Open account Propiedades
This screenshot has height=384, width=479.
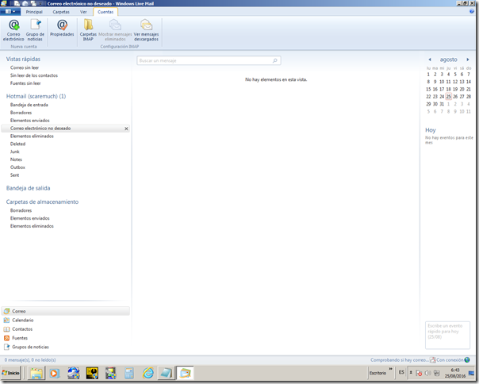(62, 28)
